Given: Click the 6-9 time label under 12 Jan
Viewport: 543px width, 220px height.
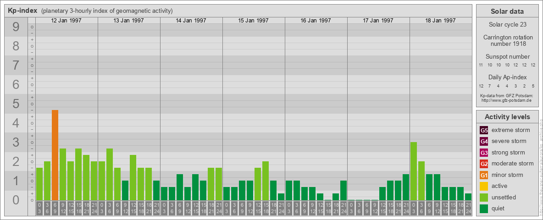Looking at the screenshot, I should pos(55,208).
